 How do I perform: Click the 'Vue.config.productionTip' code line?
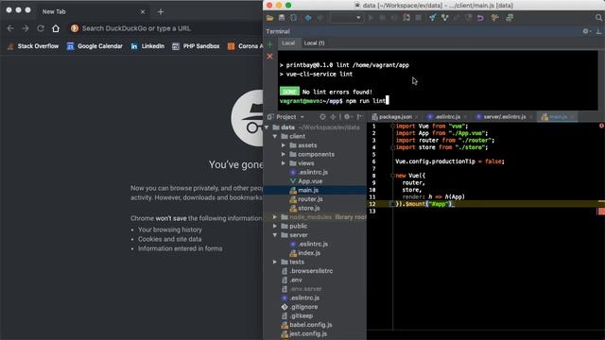click(450, 161)
